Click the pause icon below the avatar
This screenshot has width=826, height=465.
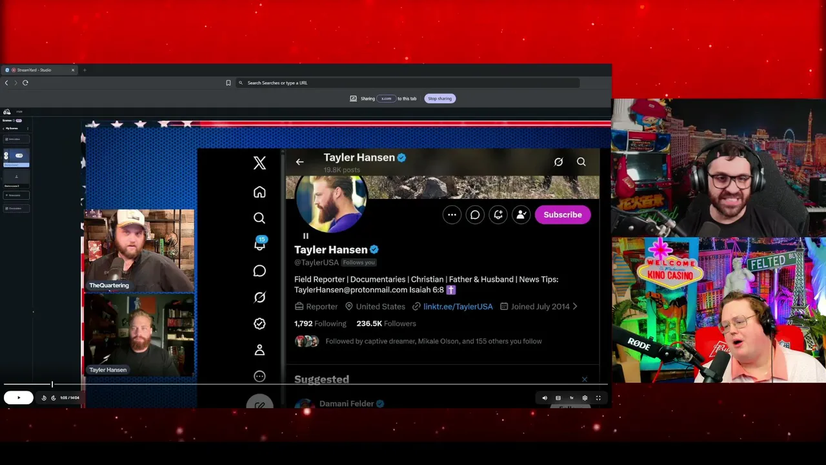click(x=306, y=236)
